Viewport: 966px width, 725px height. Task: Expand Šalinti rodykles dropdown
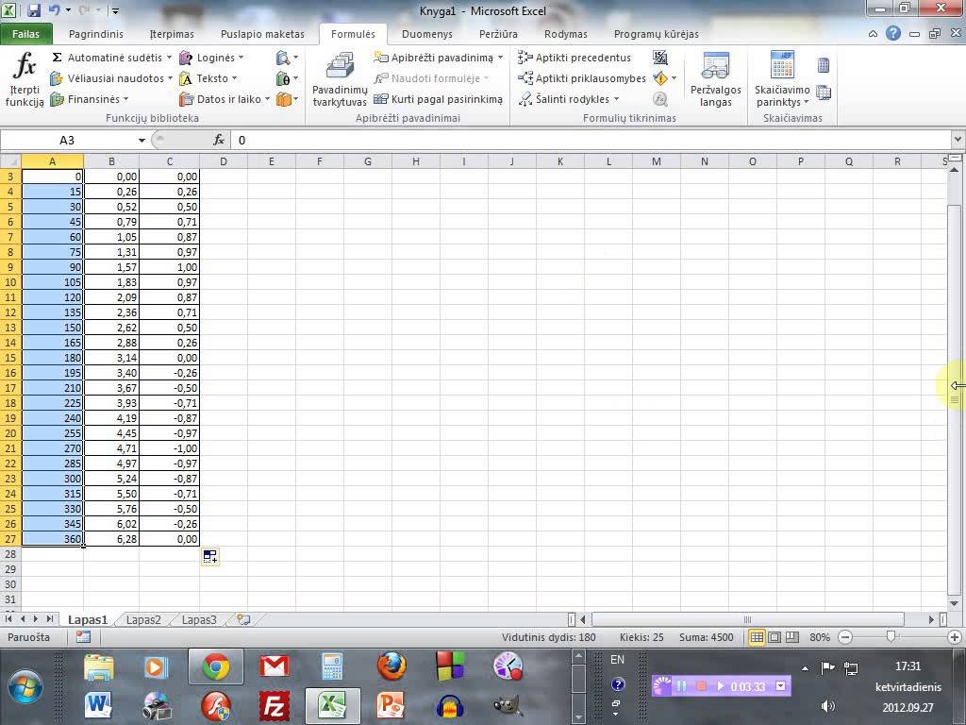(616, 98)
